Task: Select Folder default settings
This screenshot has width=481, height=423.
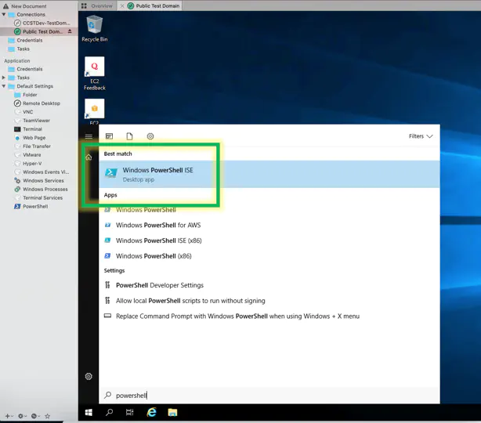Action: [26, 95]
